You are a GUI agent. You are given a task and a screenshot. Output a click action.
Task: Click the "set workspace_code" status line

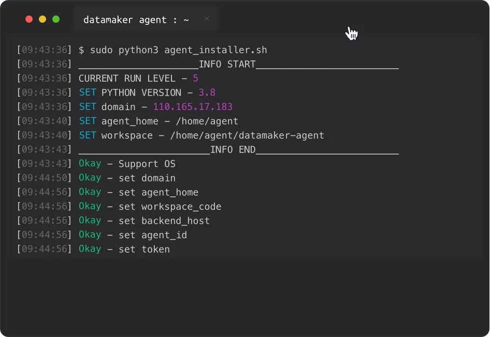coord(150,207)
